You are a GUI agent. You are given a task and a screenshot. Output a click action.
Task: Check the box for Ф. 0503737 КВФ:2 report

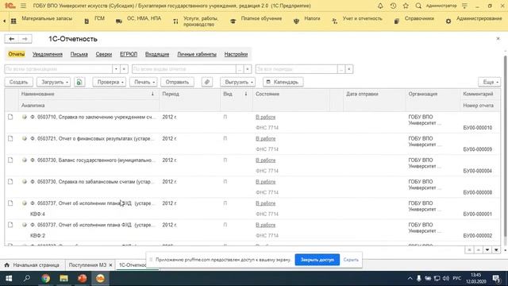point(10,225)
